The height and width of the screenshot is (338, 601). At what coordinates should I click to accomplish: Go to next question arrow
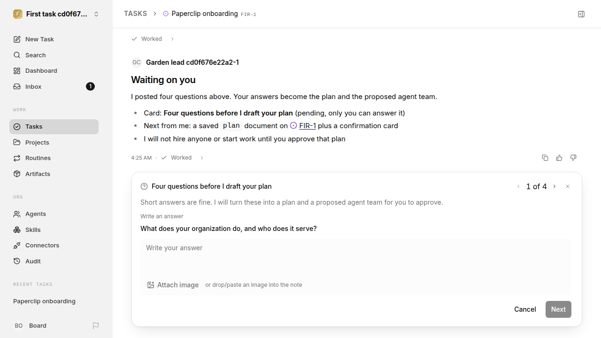[555, 186]
